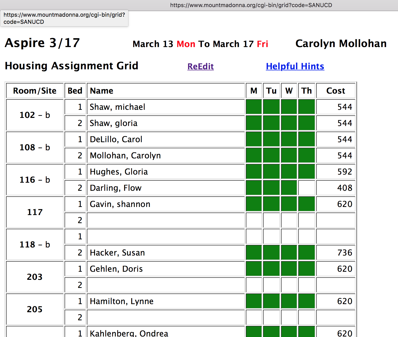Viewport: 398px width, 337px height.
Task: Click the Room/Site column header
Action: [x=35, y=91]
